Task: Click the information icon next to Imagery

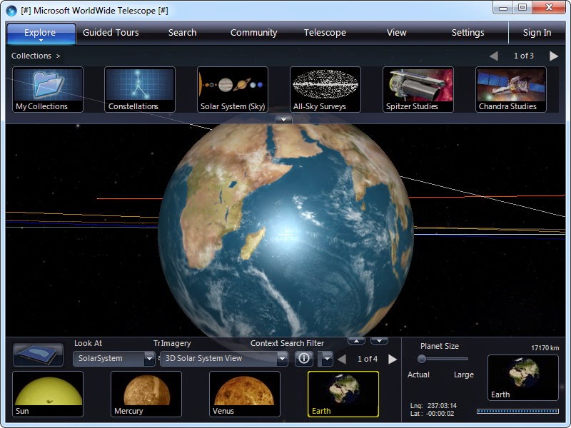Action: click(303, 359)
